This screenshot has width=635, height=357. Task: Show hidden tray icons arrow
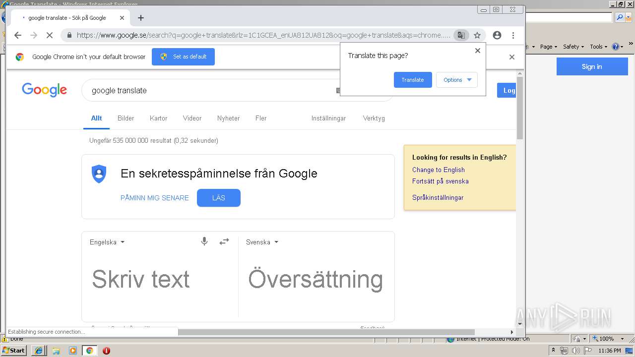pyautogui.click(x=553, y=351)
